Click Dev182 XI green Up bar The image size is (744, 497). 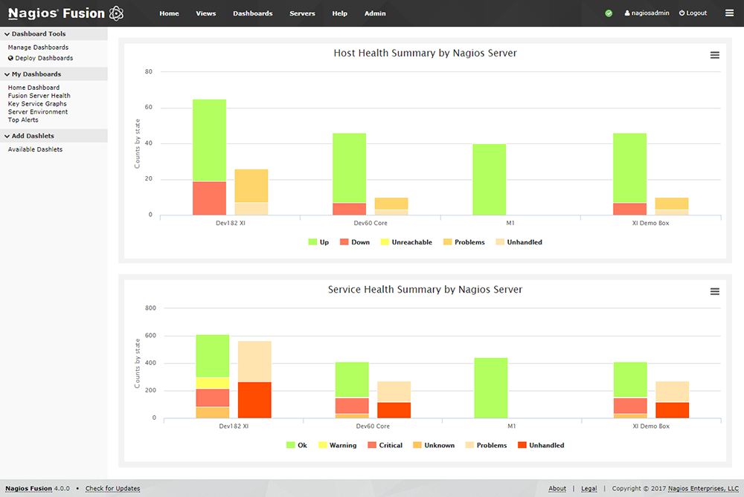click(x=209, y=140)
